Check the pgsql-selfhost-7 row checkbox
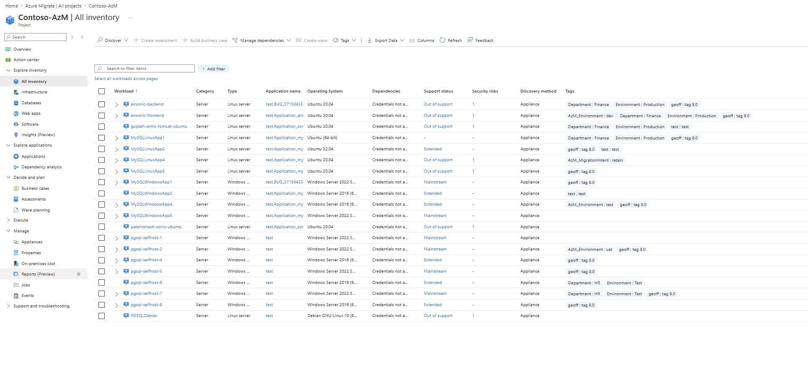Image resolution: width=808 pixels, height=389 pixels. coord(101,294)
